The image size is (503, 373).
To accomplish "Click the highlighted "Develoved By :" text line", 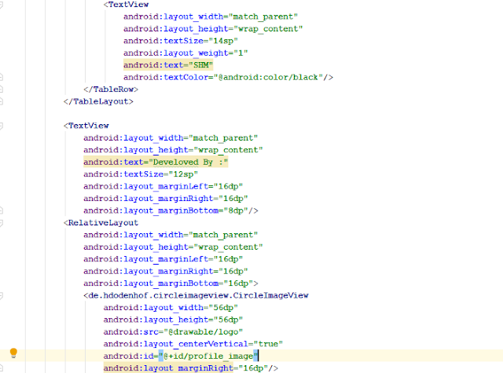I will (x=156, y=162).
